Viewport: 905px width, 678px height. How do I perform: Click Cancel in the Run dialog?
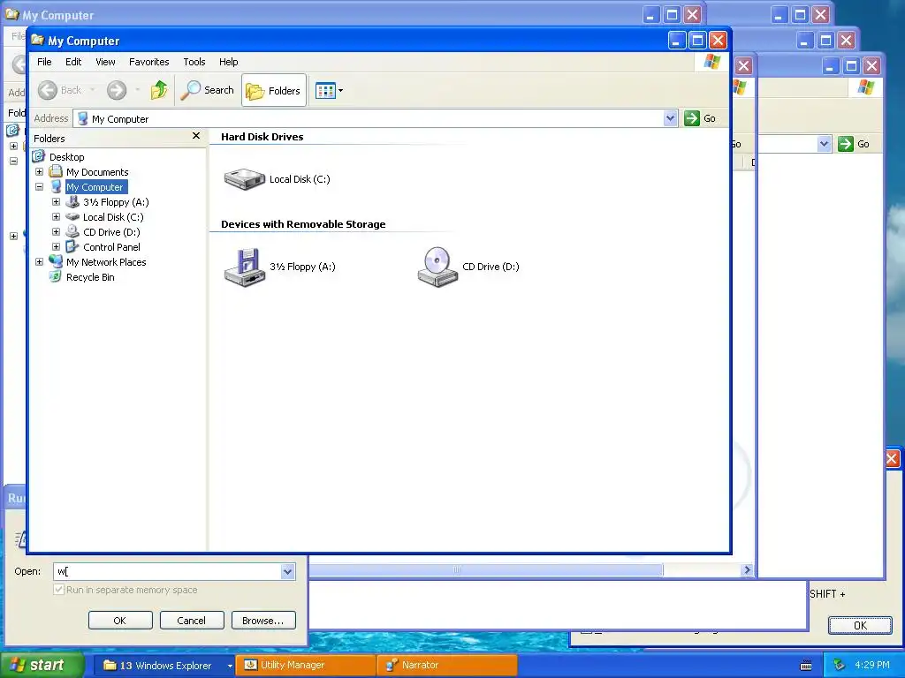pos(191,621)
